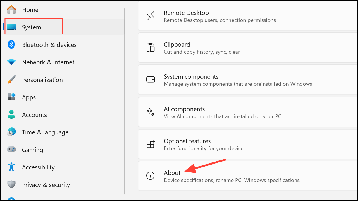Open Accounts settings from the sidebar

coord(34,115)
